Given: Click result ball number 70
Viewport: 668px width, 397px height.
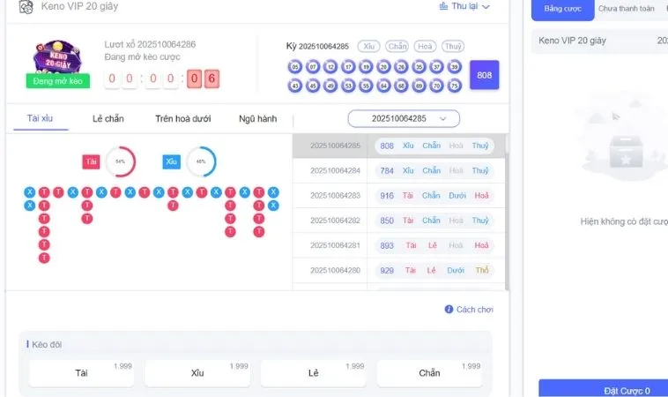Looking at the screenshot, I should [437, 86].
